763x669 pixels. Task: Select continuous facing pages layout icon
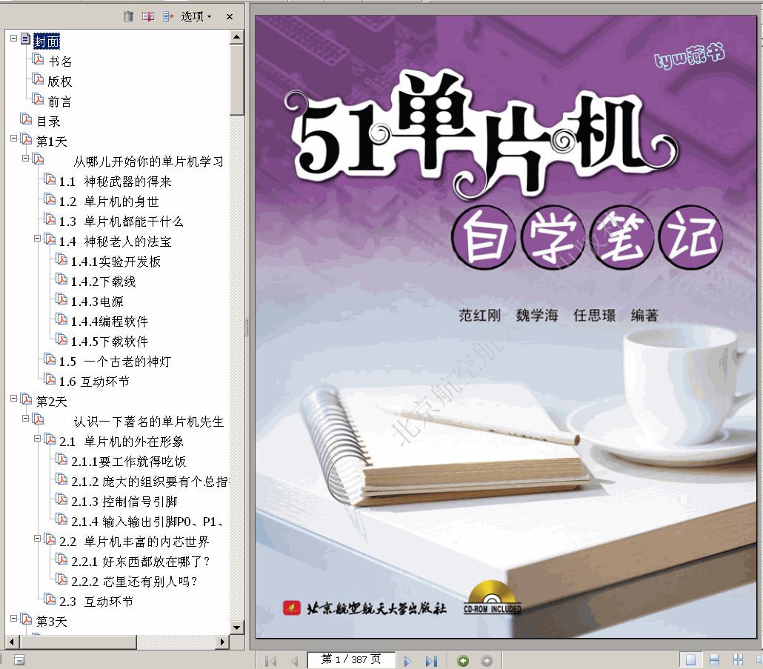738,659
